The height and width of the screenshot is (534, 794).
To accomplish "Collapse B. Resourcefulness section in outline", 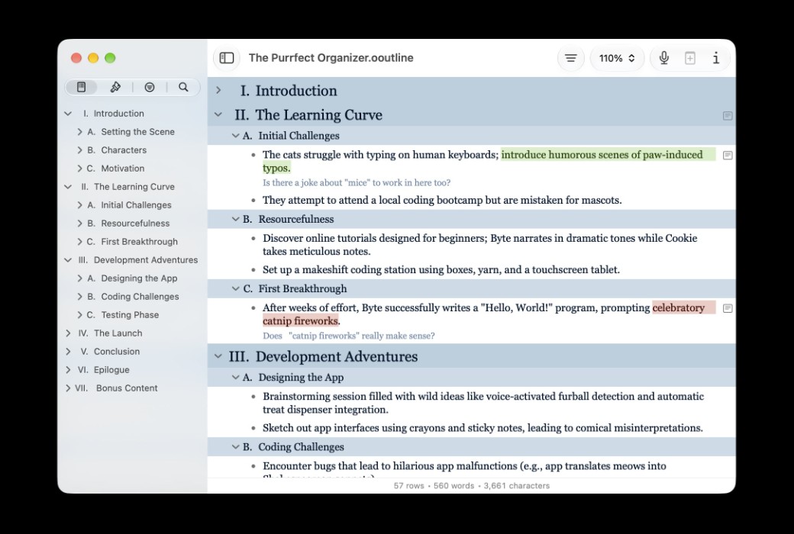I will (235, 219).
